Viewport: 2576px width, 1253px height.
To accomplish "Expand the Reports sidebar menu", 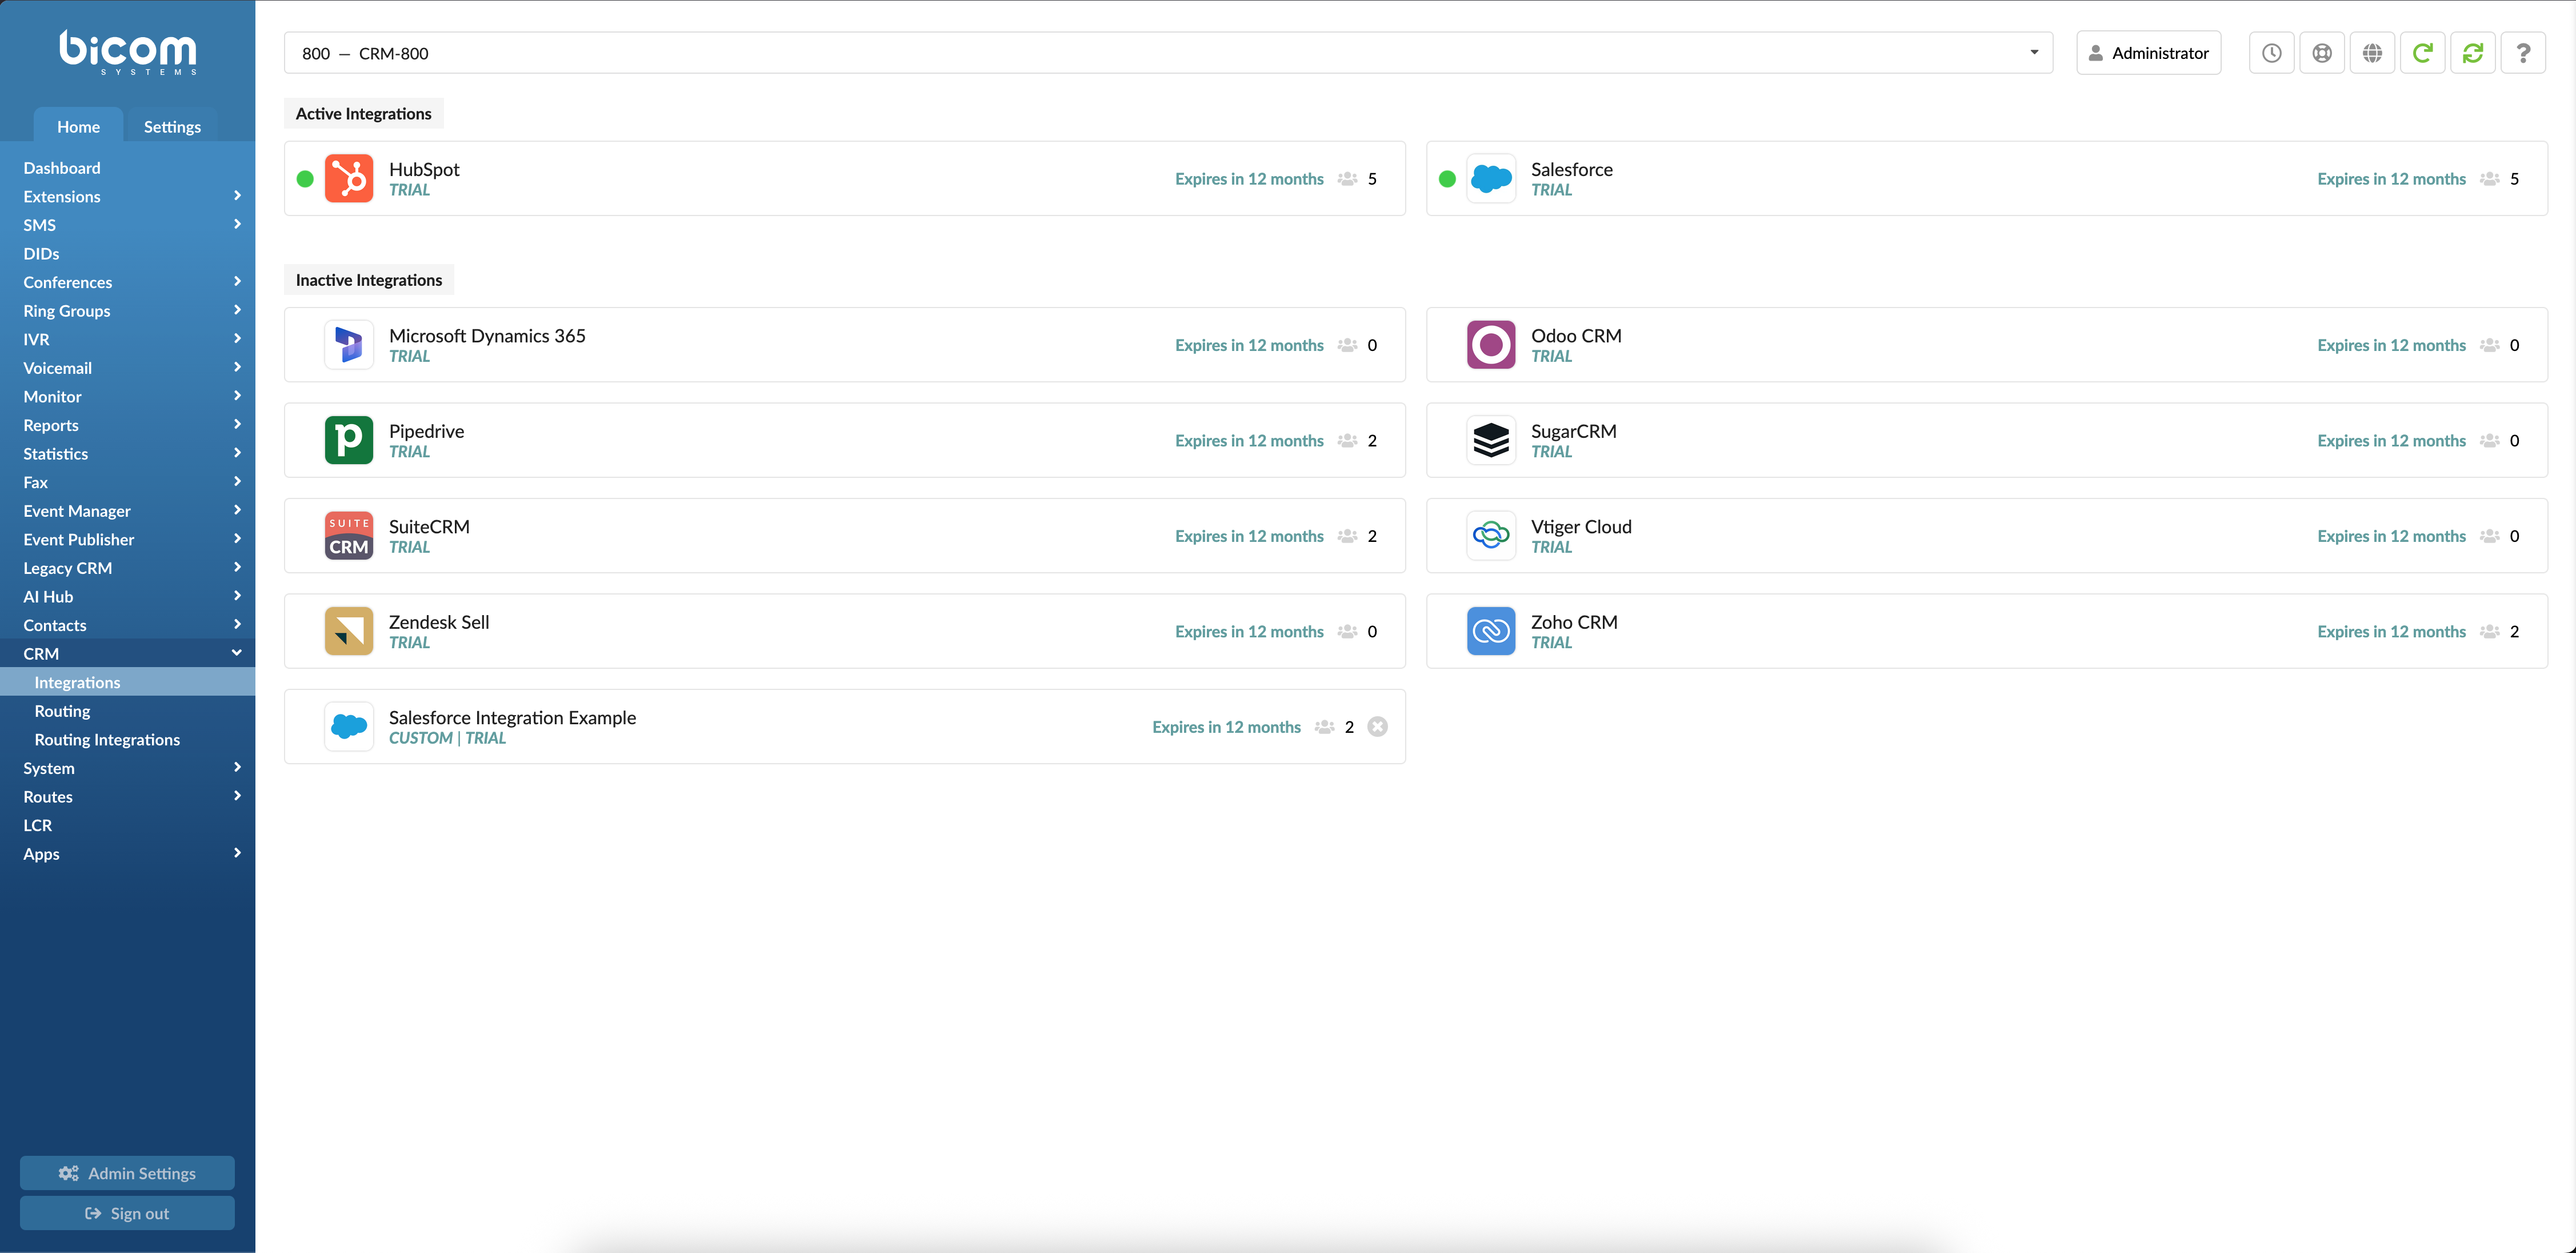I will 128,425.
